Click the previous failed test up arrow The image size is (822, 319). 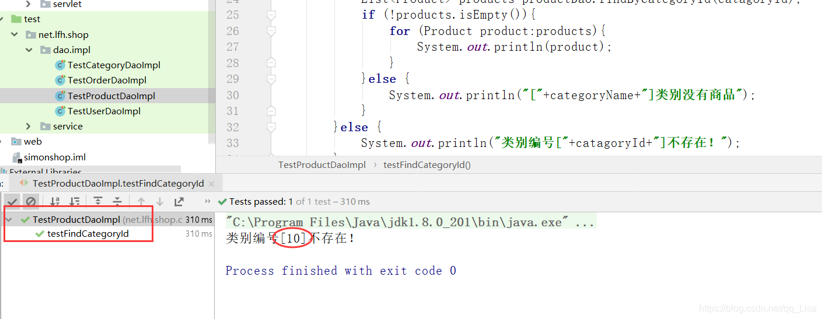(141, 201)
